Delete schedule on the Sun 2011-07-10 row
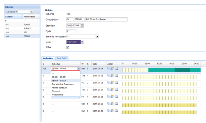Screen dimensions: 206x123 pos(116,111)
